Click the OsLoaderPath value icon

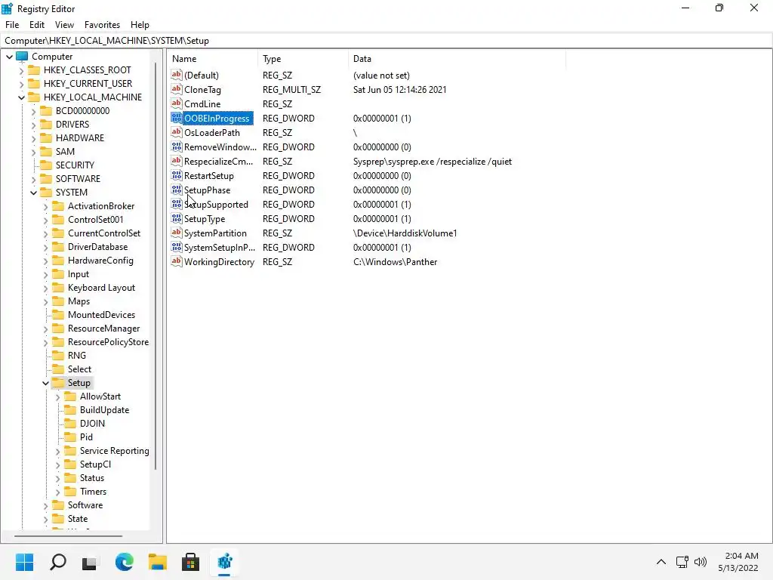tap(177, 132)
